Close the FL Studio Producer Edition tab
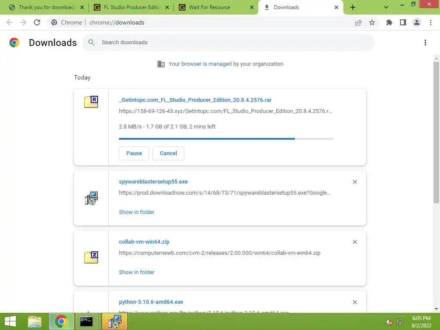This screenshot has width=440, height=330. [x=167, y=7]
